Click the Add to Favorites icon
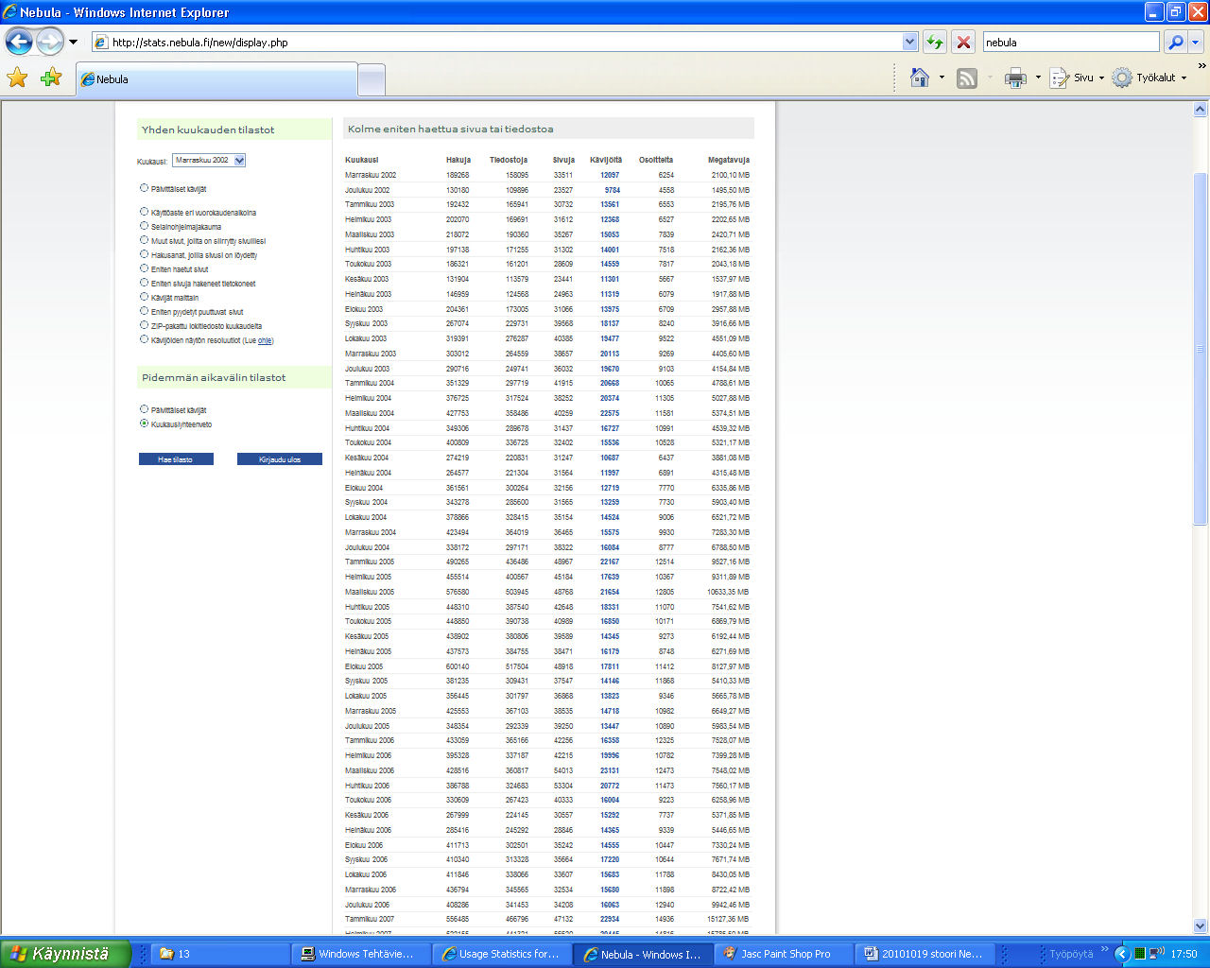Image resolution: width=1210 pixels, height=968 pixels. 51,78
